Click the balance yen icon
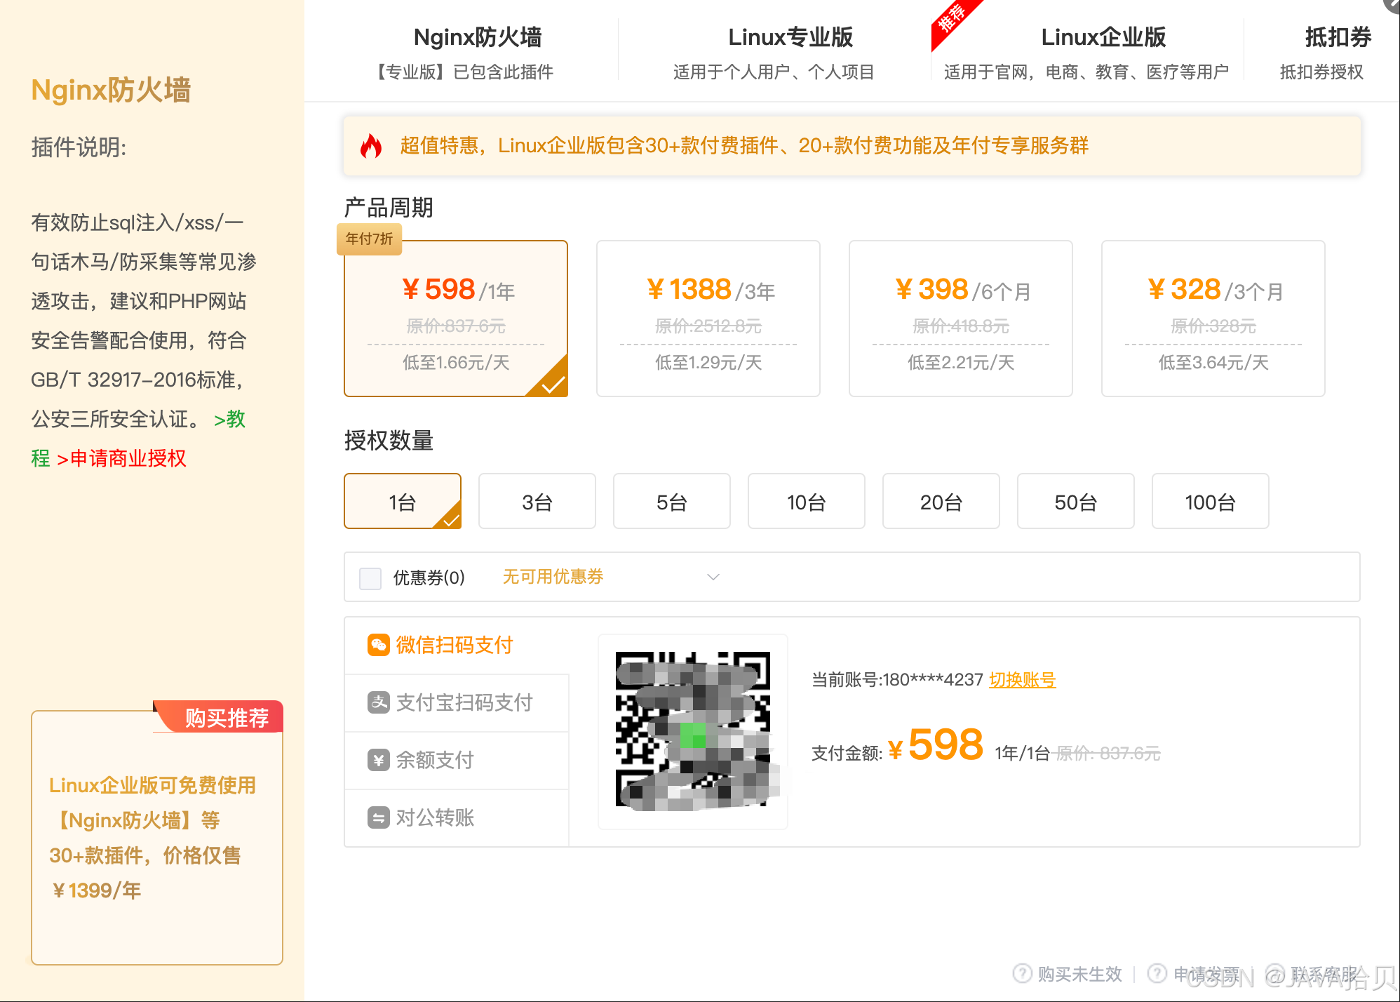The height and width of the screenshot is (1002, 1400). click(x=379, y=760)
